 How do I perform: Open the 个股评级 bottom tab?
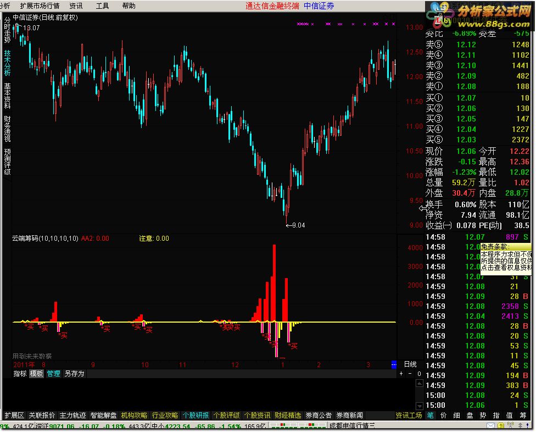pos(226,416)
